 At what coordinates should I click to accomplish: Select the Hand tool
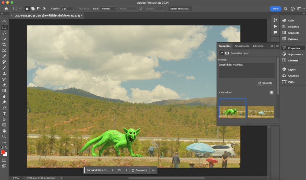coord(4,131)
